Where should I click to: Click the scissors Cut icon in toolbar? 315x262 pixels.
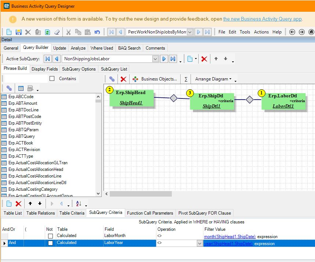[69, 32]
